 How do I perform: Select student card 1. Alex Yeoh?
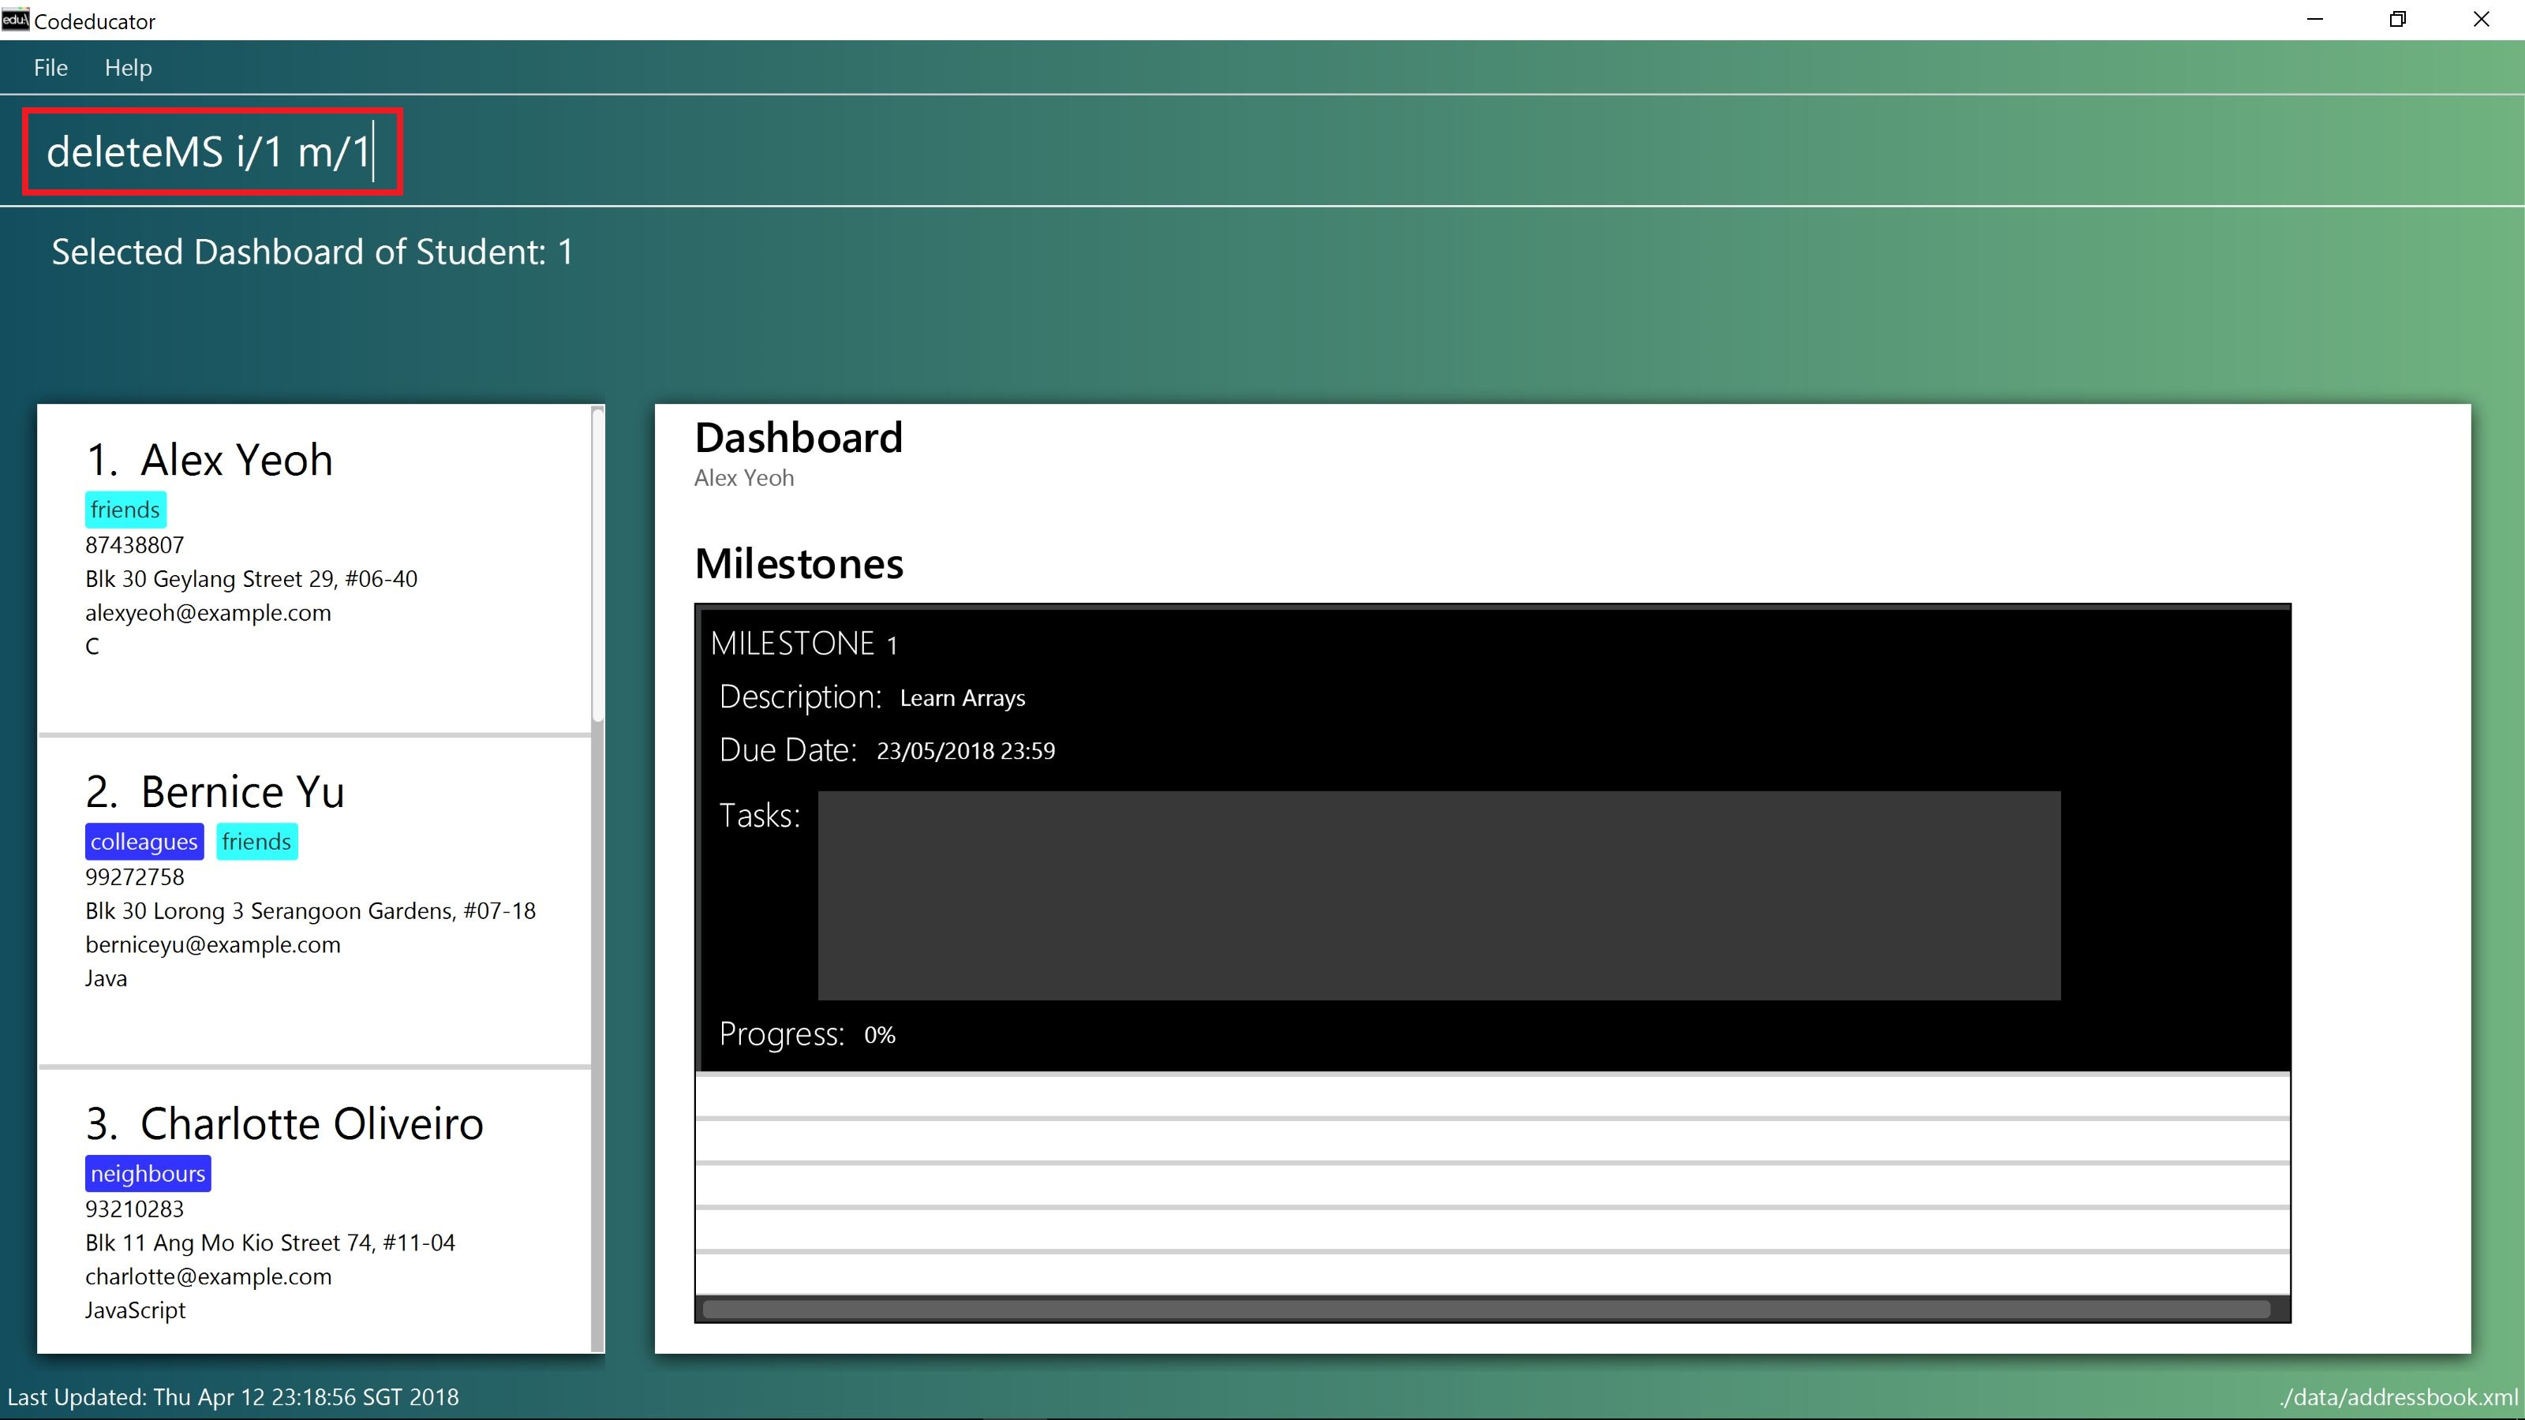315,568
